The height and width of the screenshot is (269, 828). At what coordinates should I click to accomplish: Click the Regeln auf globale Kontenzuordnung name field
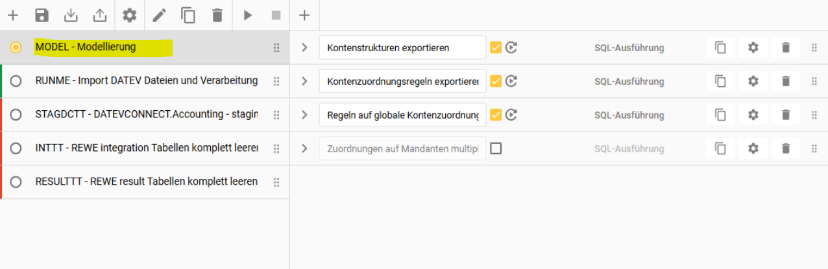pyautogui.click(x=402, y=115)
